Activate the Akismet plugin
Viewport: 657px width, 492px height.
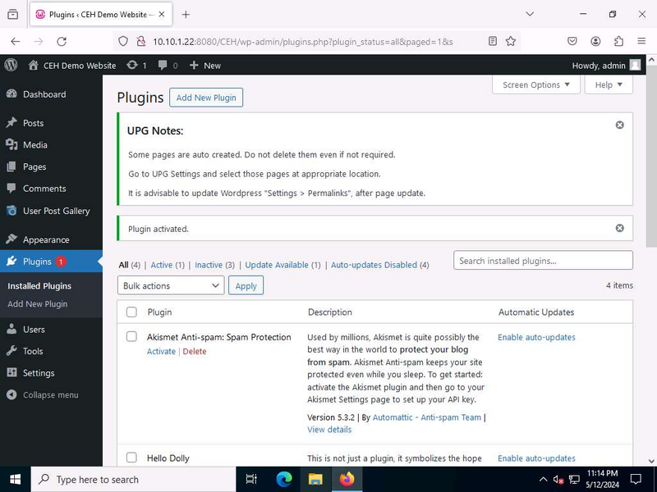[x=161, y=352]
